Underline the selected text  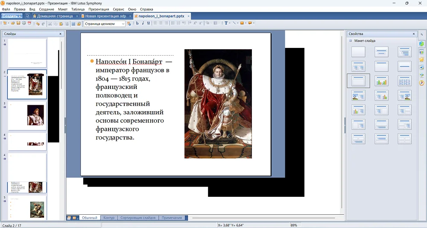click(148, 24)
